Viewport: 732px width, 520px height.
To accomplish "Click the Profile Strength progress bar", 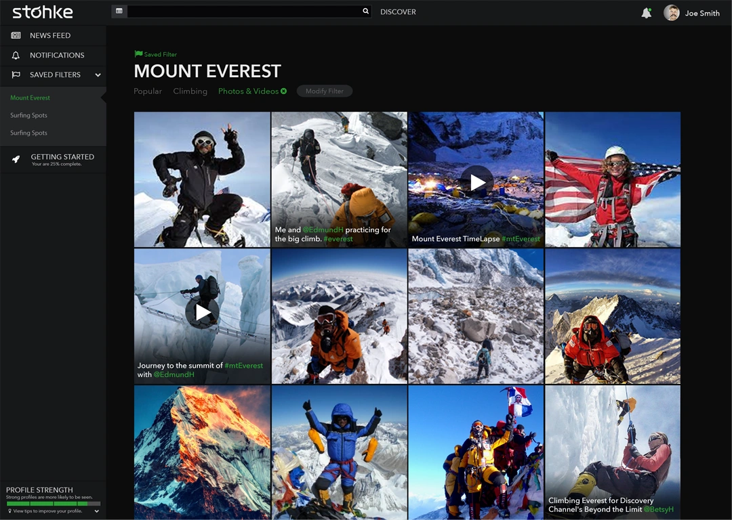I will click(53, 504).
